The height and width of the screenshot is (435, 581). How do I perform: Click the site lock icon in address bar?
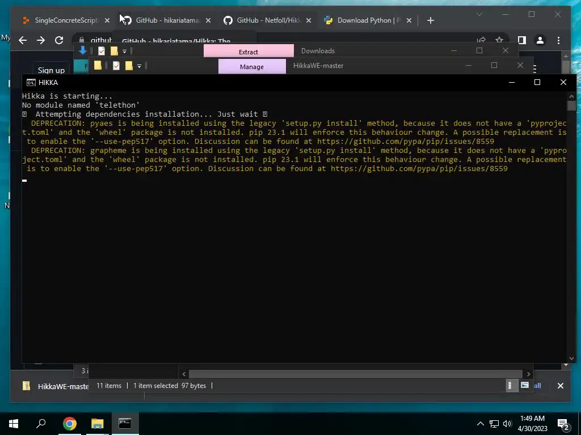point(81,40)
